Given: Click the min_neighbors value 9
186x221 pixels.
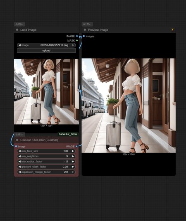Looking at the screenshot, I should (67, 156).
